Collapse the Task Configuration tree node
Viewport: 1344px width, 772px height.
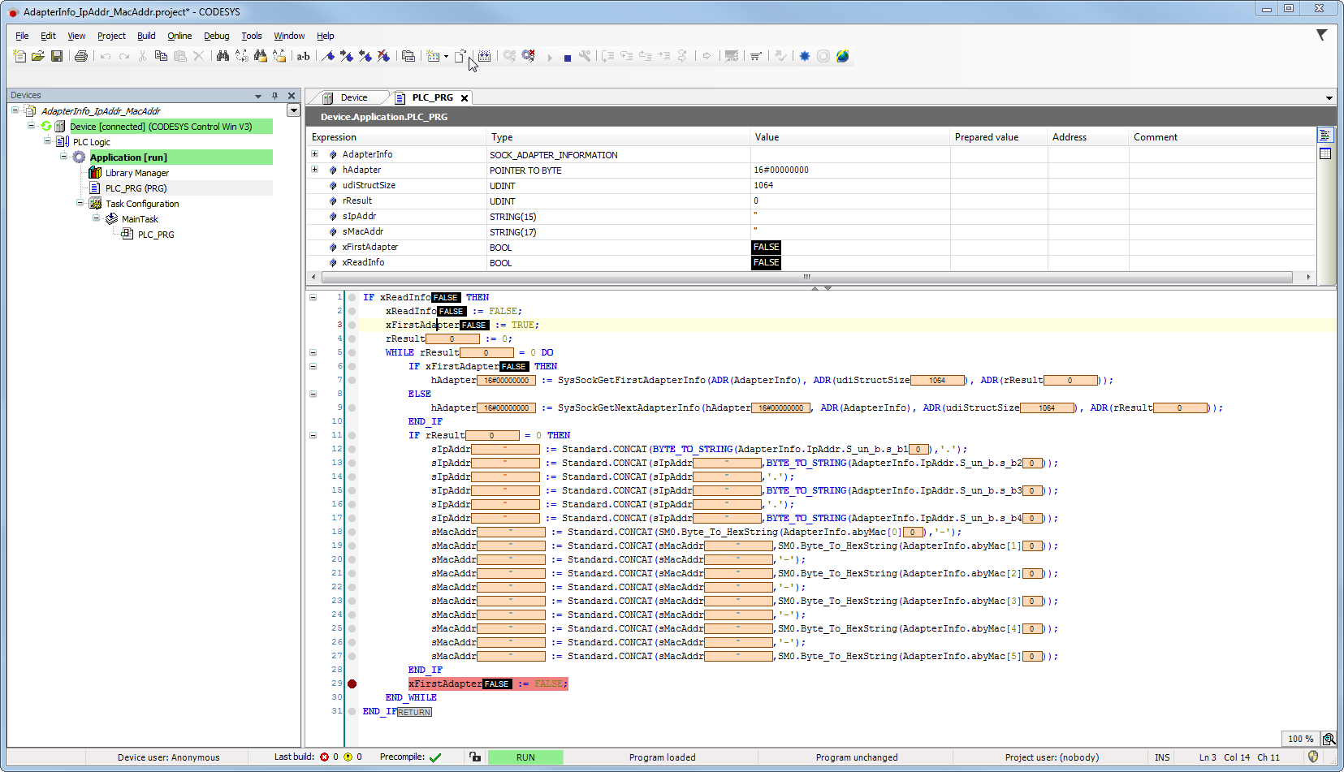coord(80,203)
